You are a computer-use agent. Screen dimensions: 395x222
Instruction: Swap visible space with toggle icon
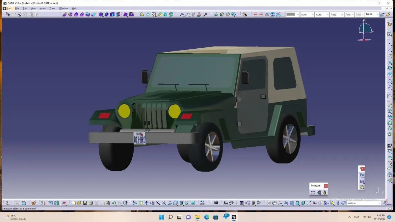click(x=193, y=203)
